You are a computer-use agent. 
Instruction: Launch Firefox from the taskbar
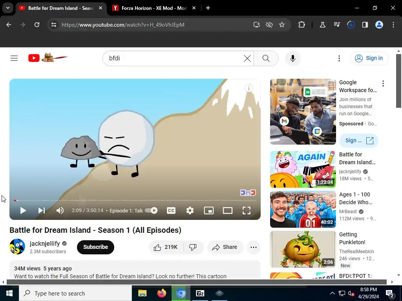[161, 293]
